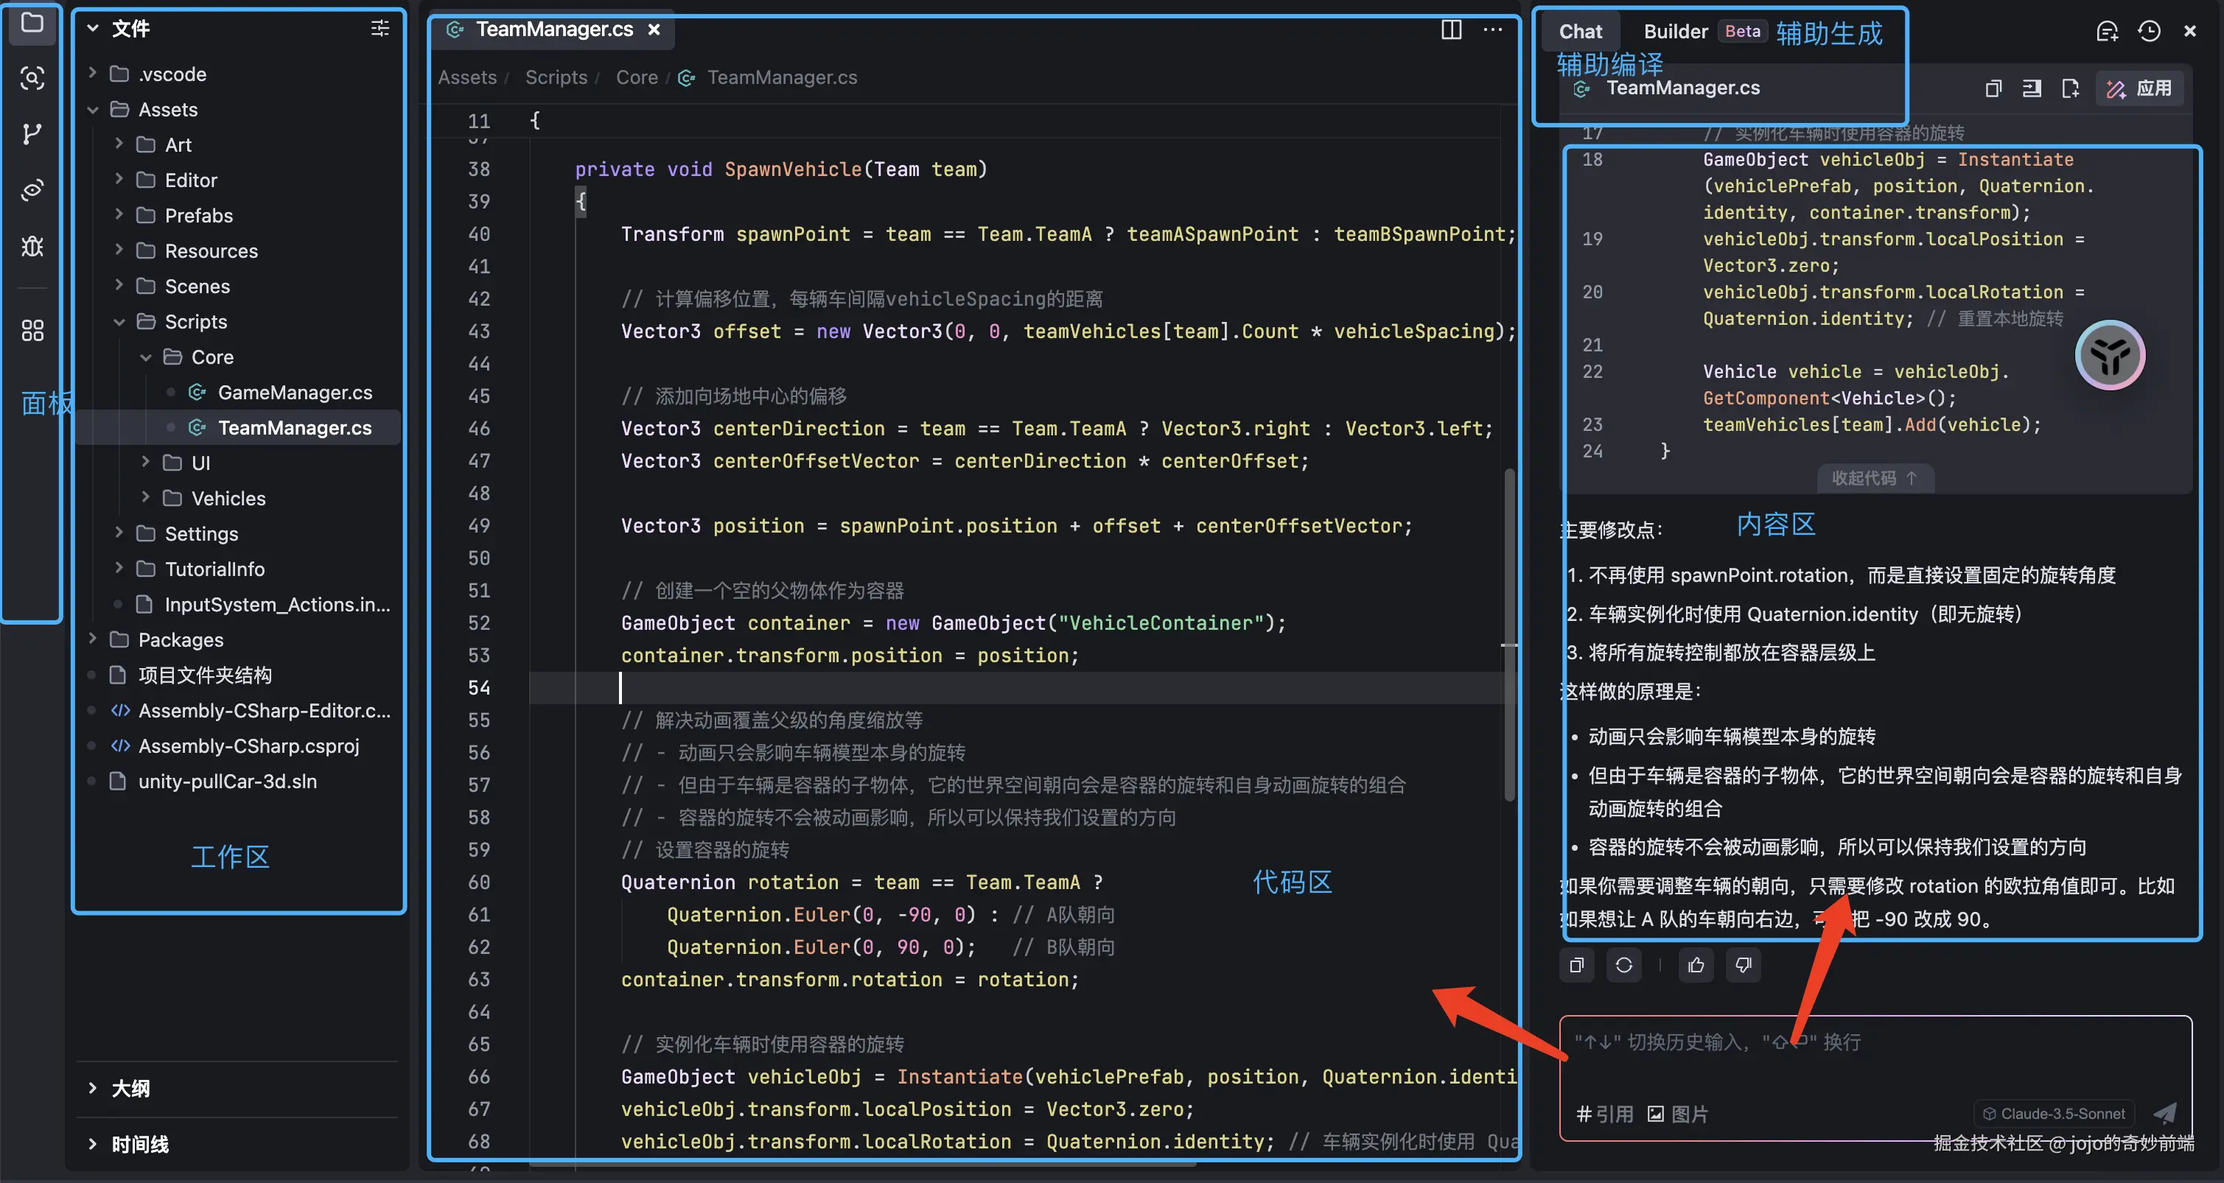Click the regenerate response icon
Viewport: 2224px width, 1183px height.
point(1623,965)
